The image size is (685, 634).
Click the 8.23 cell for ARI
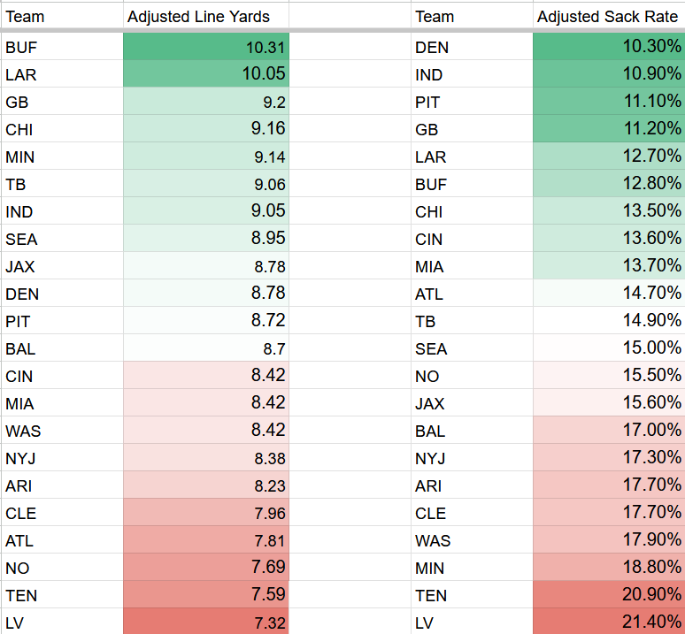[x=206, y=485]
